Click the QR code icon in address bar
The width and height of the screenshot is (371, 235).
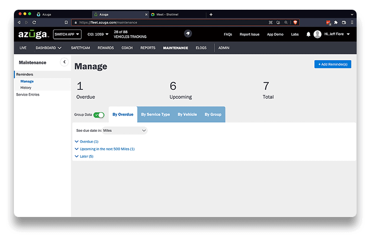271,22
